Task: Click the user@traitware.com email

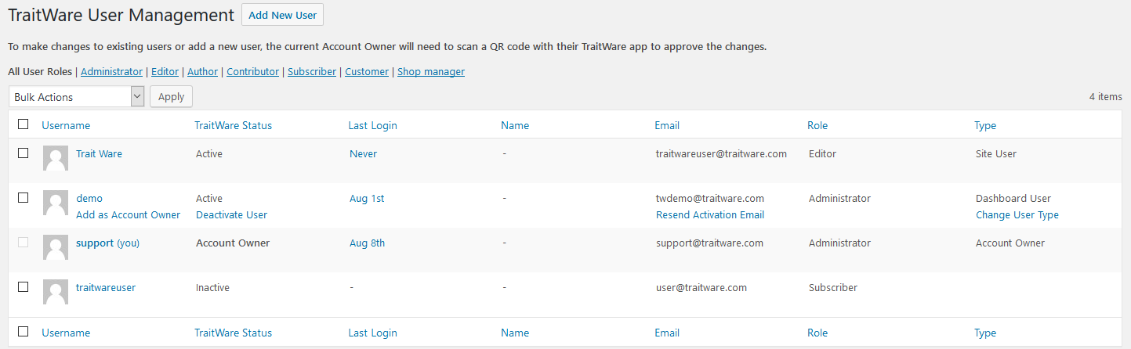Action: click(x=701, y=288)
